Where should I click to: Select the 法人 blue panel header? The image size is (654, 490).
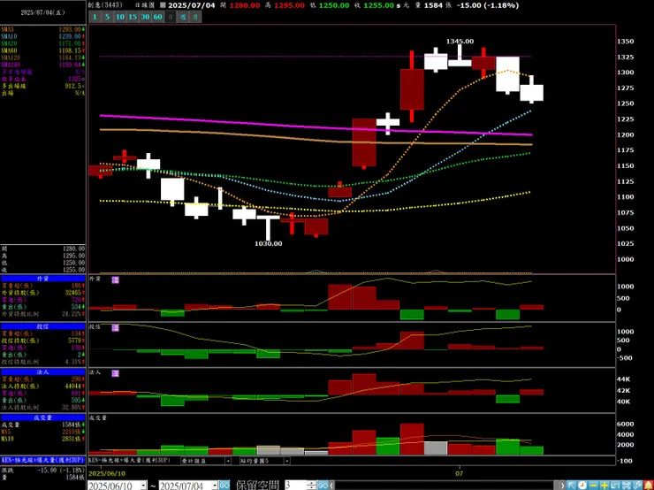(43, 371)
